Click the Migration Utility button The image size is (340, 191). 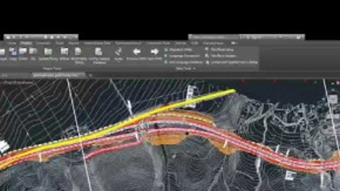point(180,50)
